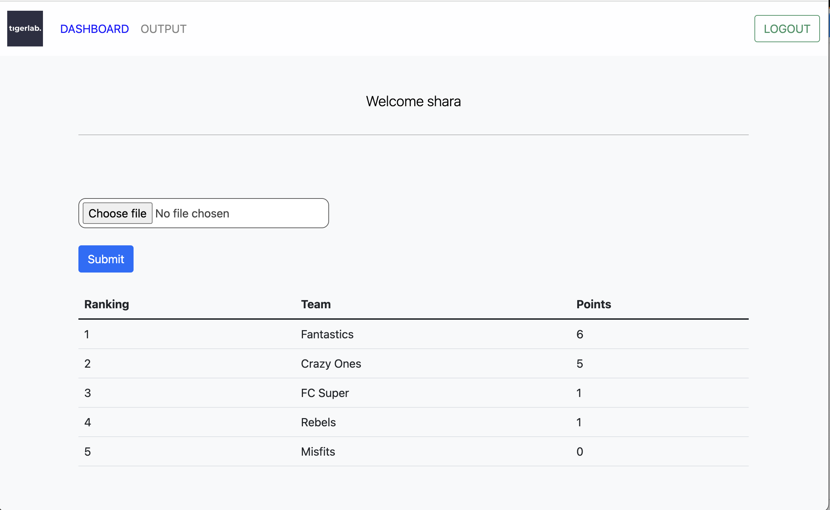This screenshot has height=510, width=830.
Task: Click the Team column header
Action: (x=315, y=304)
